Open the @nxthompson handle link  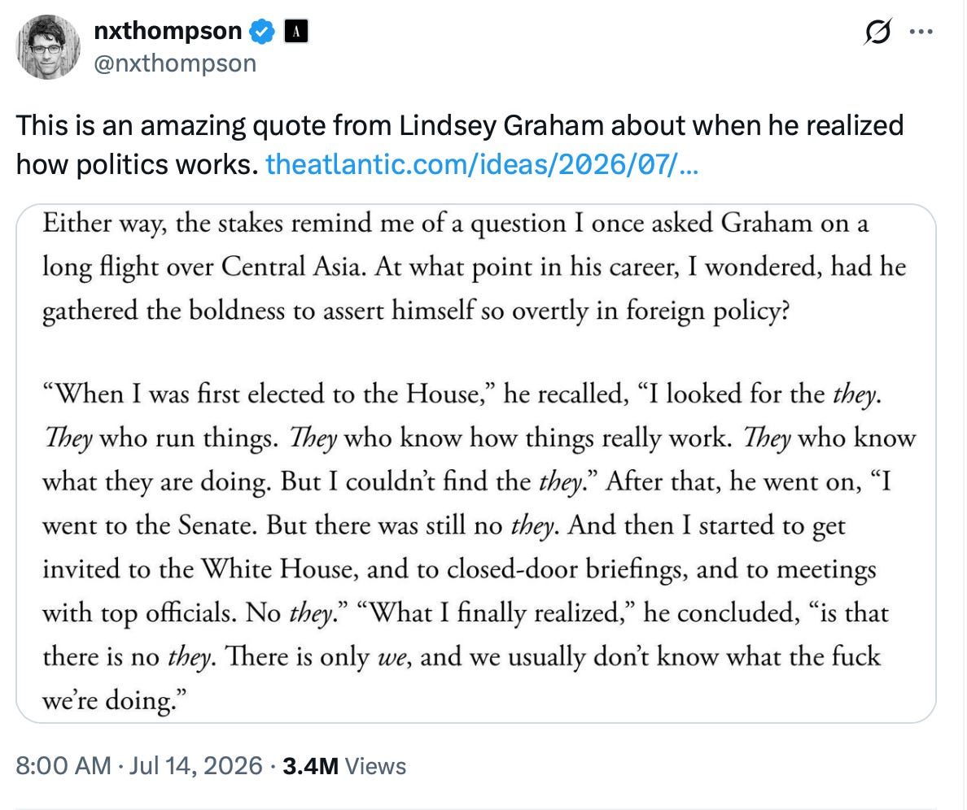[x=175, y=63]
